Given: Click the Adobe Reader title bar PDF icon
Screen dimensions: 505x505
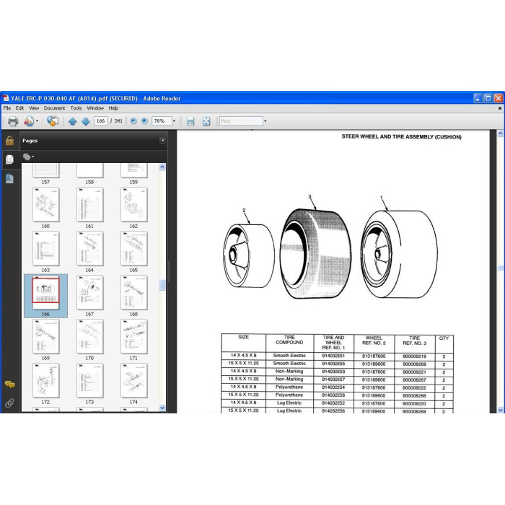Looking at the screenshot, I should click(x=6, y=98).
